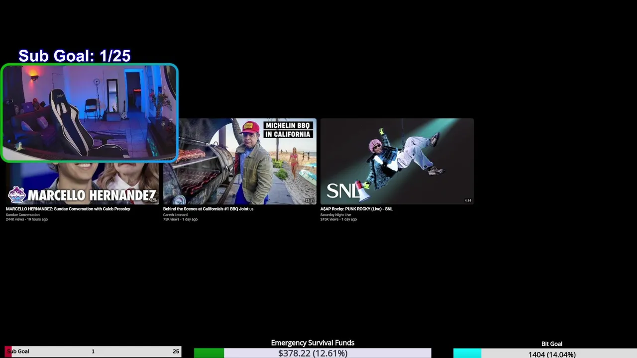Screen dimensions: 637x358
Task: Visit the Gareth Leonard channel link
Action: tap(175, 215)
